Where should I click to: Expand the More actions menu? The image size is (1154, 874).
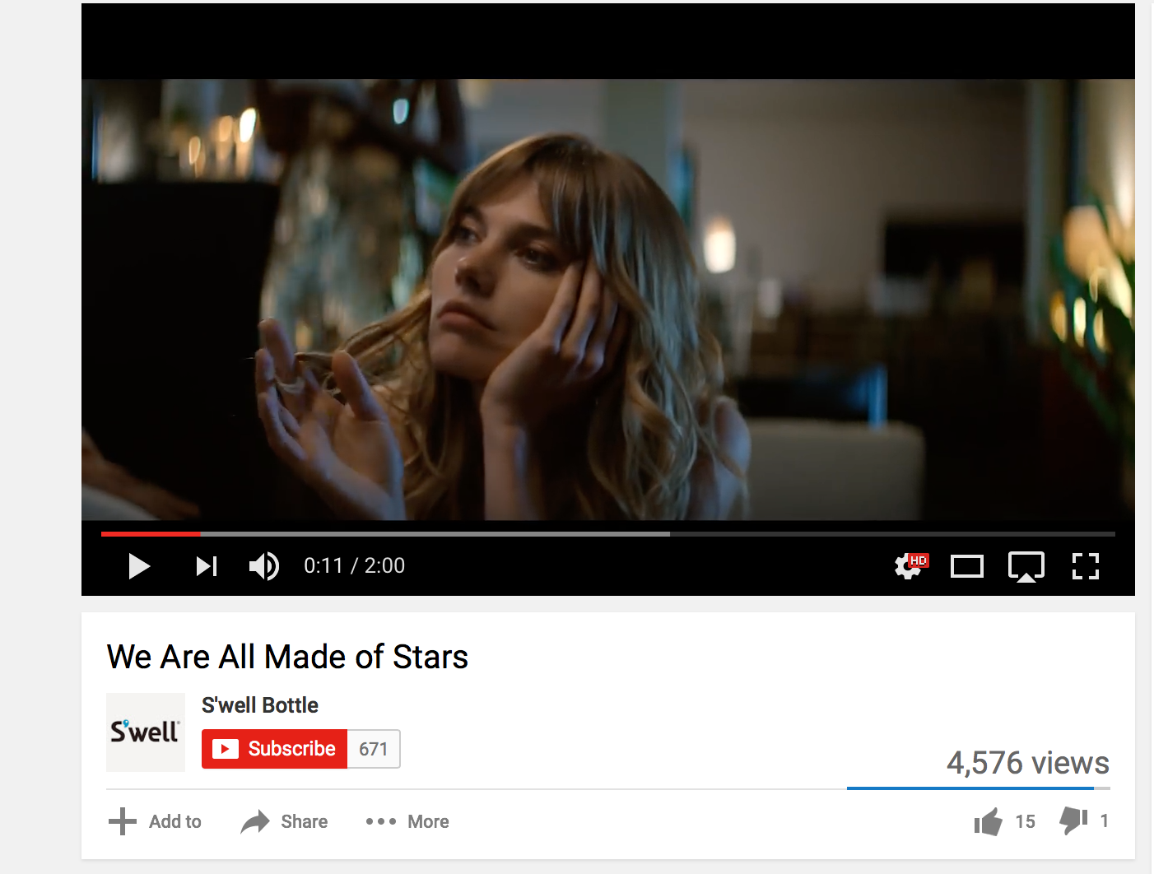point(407,821)
